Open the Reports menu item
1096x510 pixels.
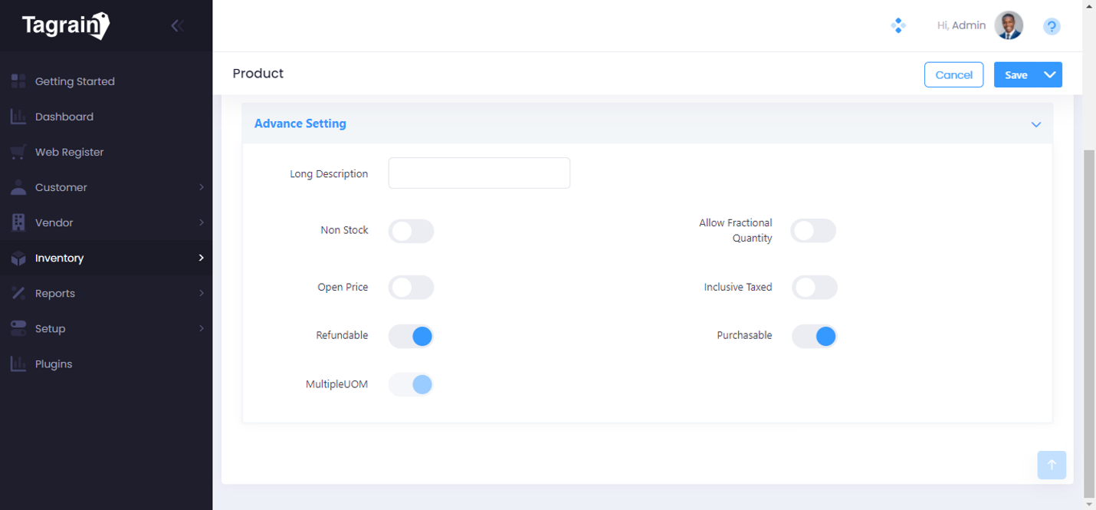[55, 293]
